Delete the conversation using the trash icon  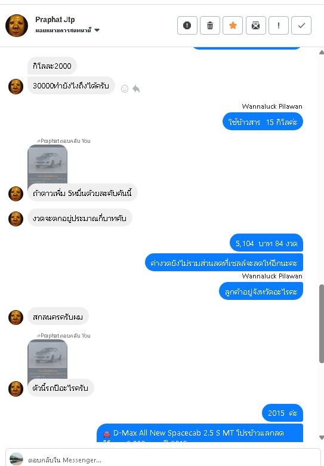point(210,26)
